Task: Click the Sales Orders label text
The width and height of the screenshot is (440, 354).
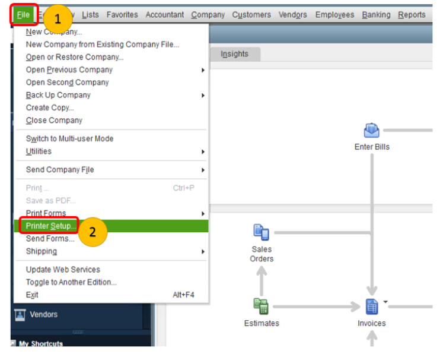Action: tap(262, 254)
